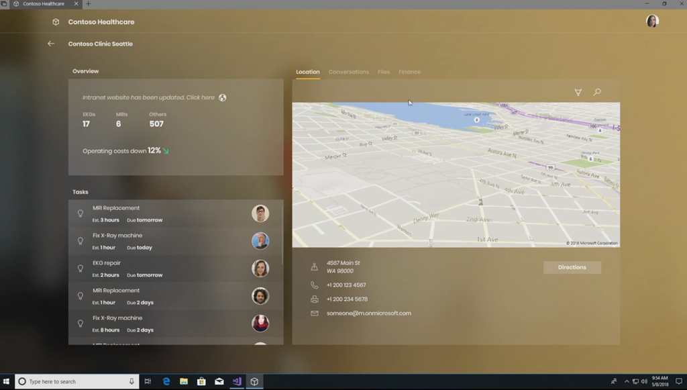687x390 pixels.
Task: Open assignee avatar on MRI Replacement due tomorrow
Action: tap(260, 213)
